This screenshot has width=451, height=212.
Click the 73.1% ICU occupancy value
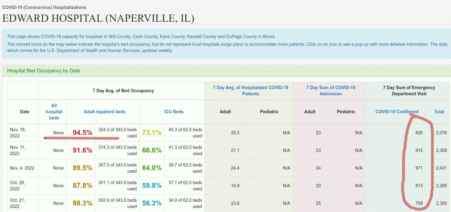[152, 133]
